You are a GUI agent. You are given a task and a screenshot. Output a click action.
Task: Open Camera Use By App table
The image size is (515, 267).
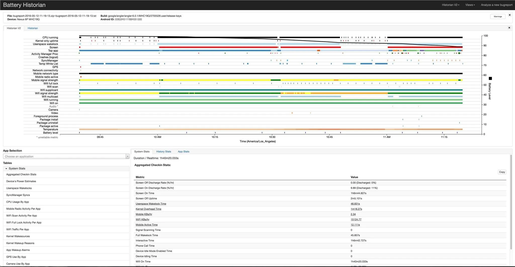coord(18,264)
